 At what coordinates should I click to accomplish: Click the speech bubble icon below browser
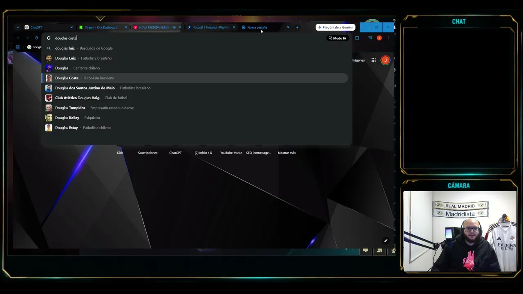(366, 250)
